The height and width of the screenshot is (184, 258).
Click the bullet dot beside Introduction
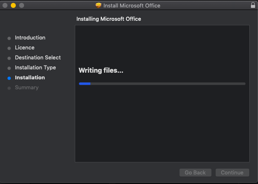pyautogui.click(x=9, y=38)
